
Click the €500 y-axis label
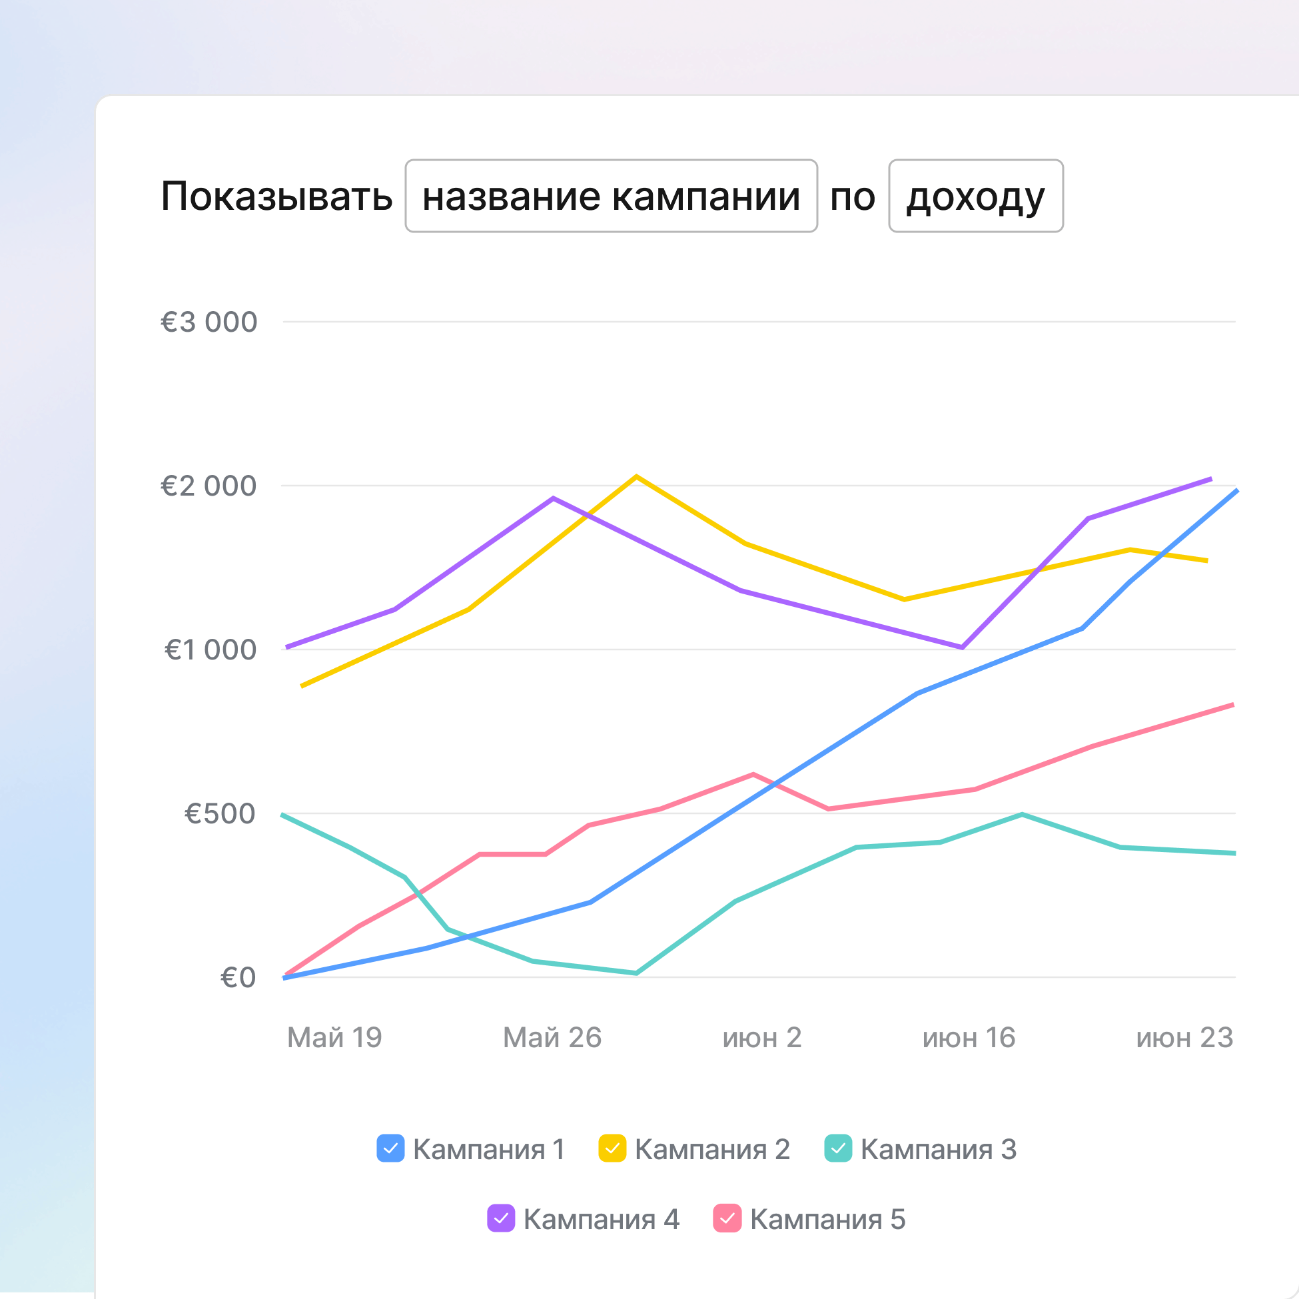220,813
